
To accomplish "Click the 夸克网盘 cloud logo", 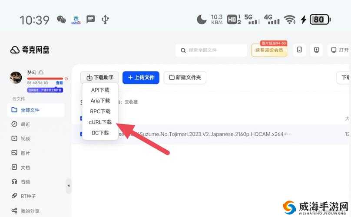I will tap(30, 50).
